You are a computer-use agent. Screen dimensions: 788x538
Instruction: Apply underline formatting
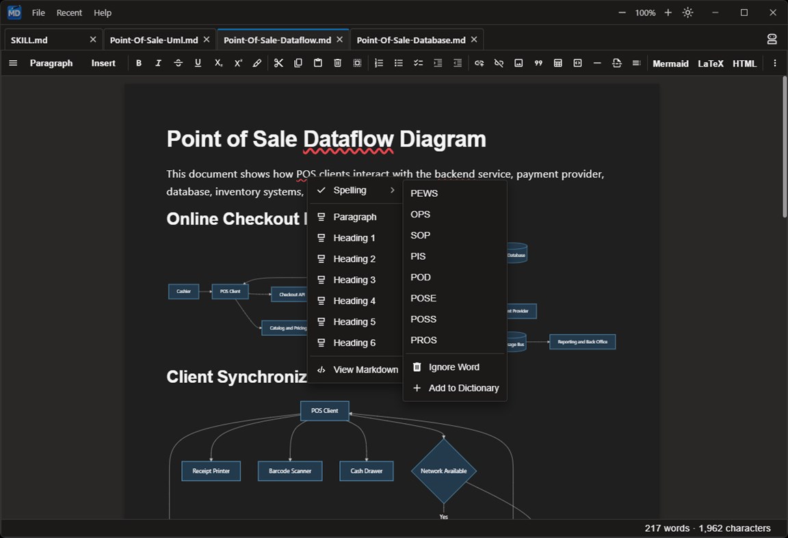coord(198,63)
